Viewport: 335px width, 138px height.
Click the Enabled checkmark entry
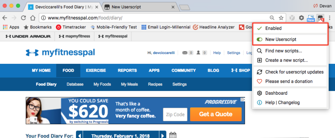[x=290, y=28]
